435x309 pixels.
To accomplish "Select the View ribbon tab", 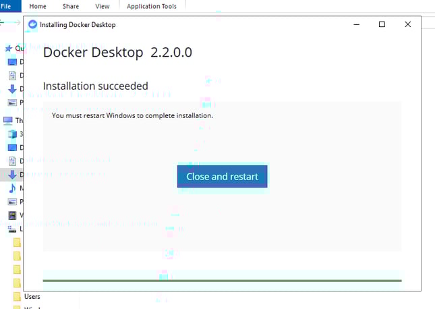I will pyautogui.click(x=102, y=6).
